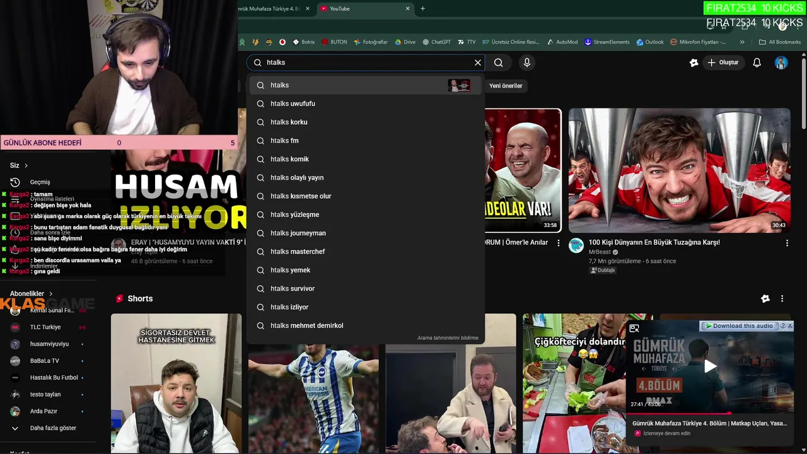Select suggestion htalks izliyor
The image size is (807, 454).
coord(365,307)
